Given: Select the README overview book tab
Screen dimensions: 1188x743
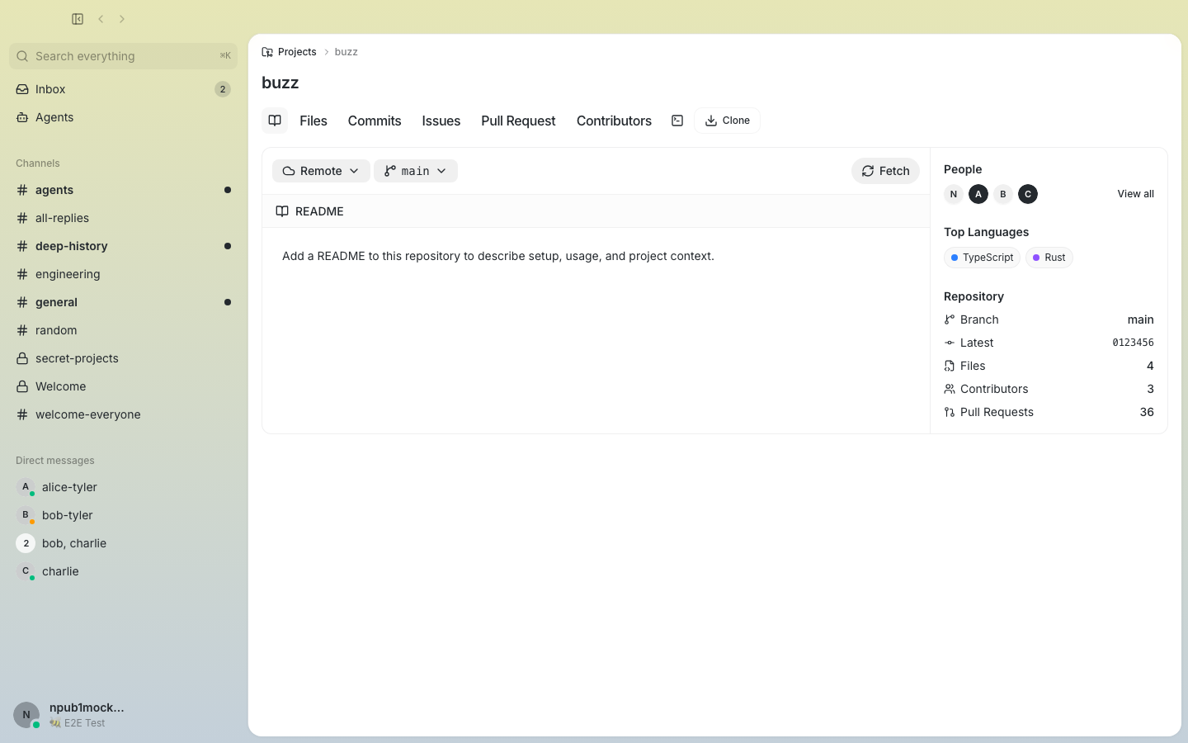Looking at the screenshot, I should (275, 121).
